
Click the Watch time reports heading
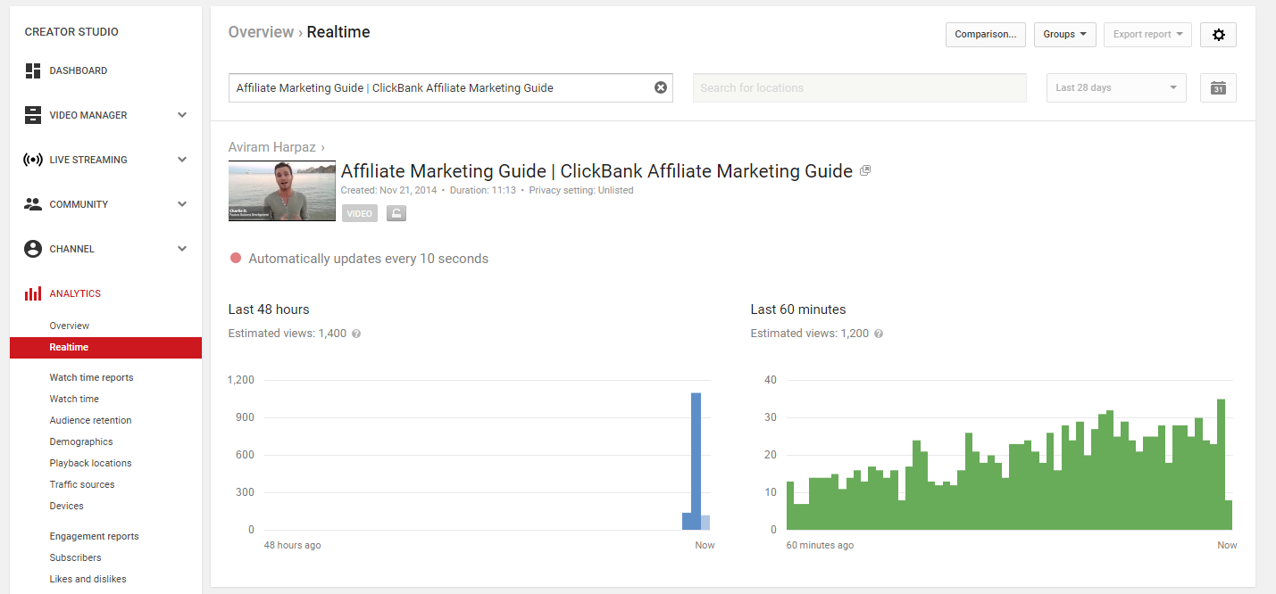coord(91,378)
